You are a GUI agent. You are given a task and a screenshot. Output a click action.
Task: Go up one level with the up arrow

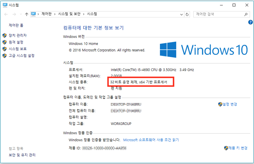point(27,14)
